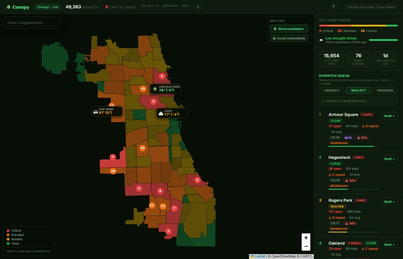Screen dimensions: 403x259
Task: Click the Hover a neighborhood info box
Action: click(x=31, y=23)
